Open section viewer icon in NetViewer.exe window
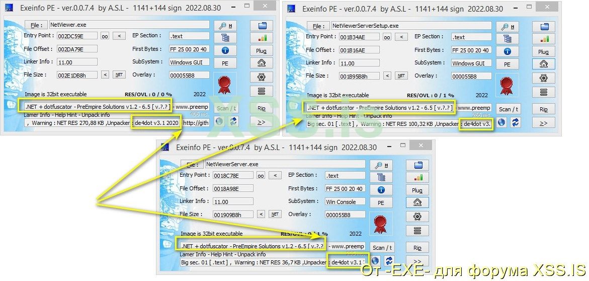This screenshot has height=281, width=589. coord(225,38)
